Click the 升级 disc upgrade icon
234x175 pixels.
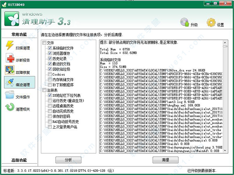coord(184,22)
